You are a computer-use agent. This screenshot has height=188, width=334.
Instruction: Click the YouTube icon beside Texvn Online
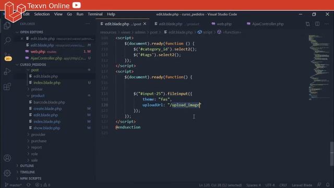point(77,5)
